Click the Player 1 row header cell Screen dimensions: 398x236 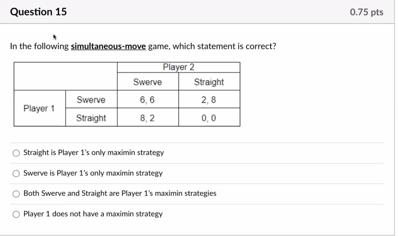coord(40,108)
